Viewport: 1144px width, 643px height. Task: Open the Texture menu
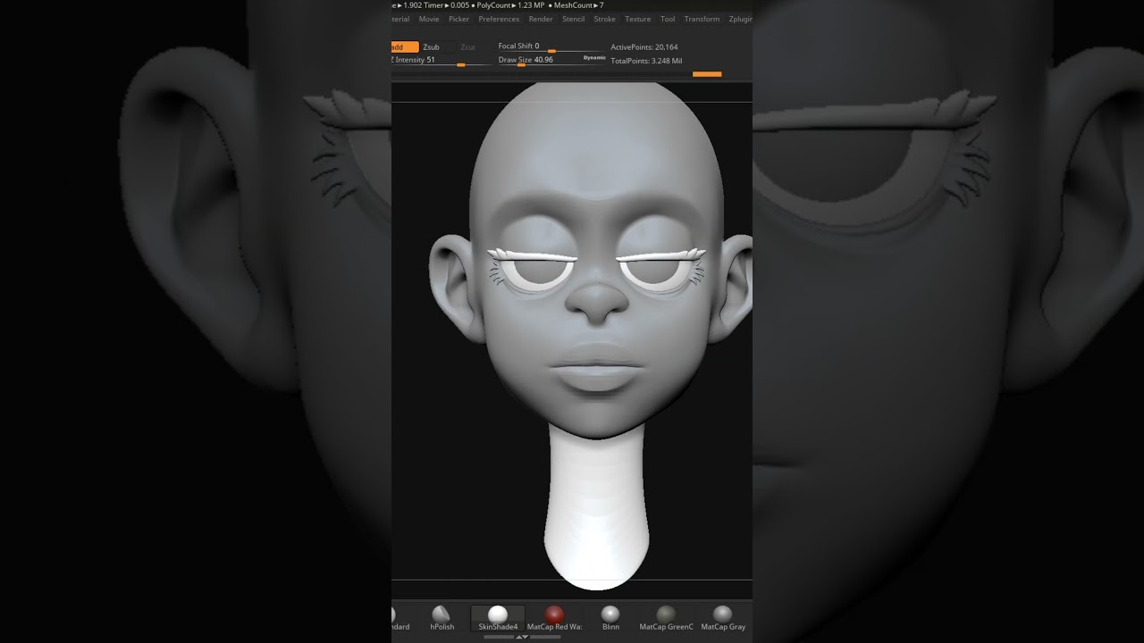[638, 19]
